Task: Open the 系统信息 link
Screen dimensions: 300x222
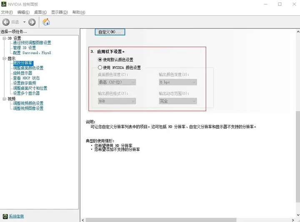Action: pyautogui.click(x=16, y=216)
